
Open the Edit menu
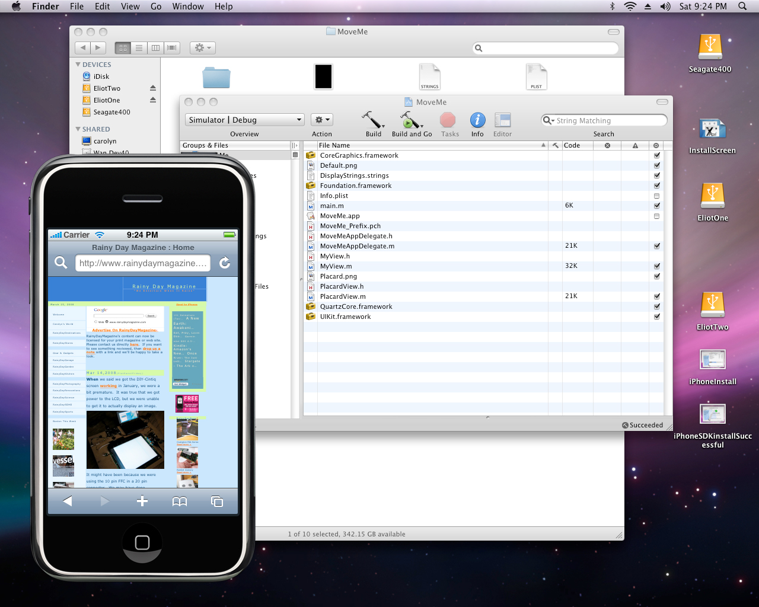[x=103, y=7]
